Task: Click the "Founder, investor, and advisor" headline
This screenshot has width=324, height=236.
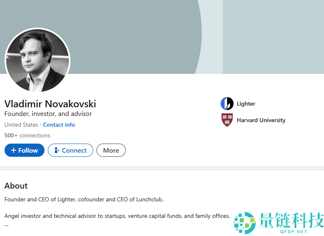Action: pyautogui.click(x=48, y=114)
